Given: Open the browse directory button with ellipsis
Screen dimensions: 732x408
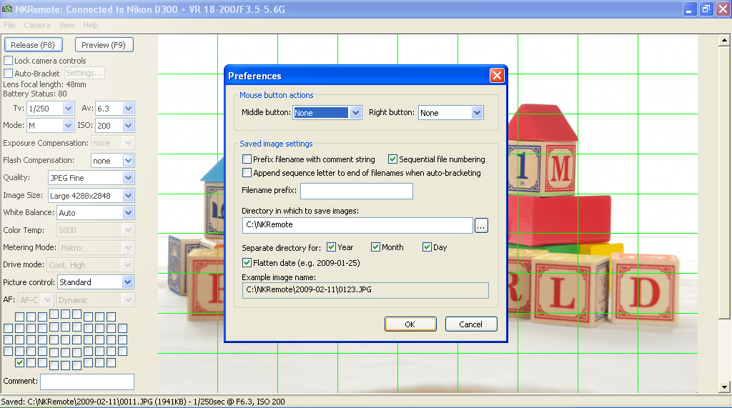Looking at the screenshot, I should 481,226.
